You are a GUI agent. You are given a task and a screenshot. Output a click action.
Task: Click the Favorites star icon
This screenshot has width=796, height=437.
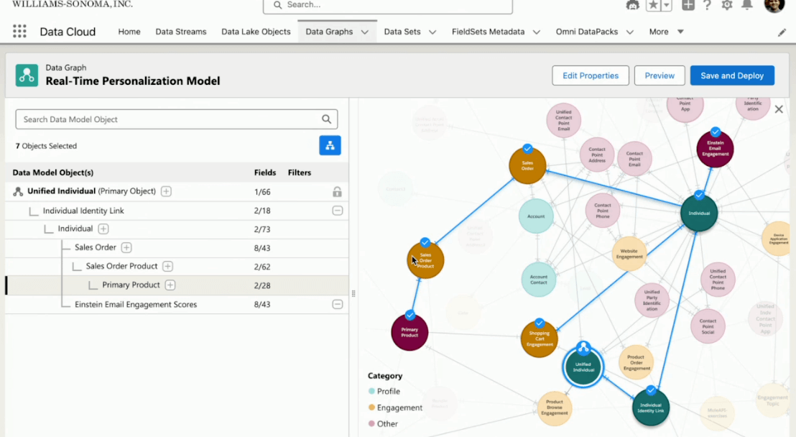pos(653,5)
